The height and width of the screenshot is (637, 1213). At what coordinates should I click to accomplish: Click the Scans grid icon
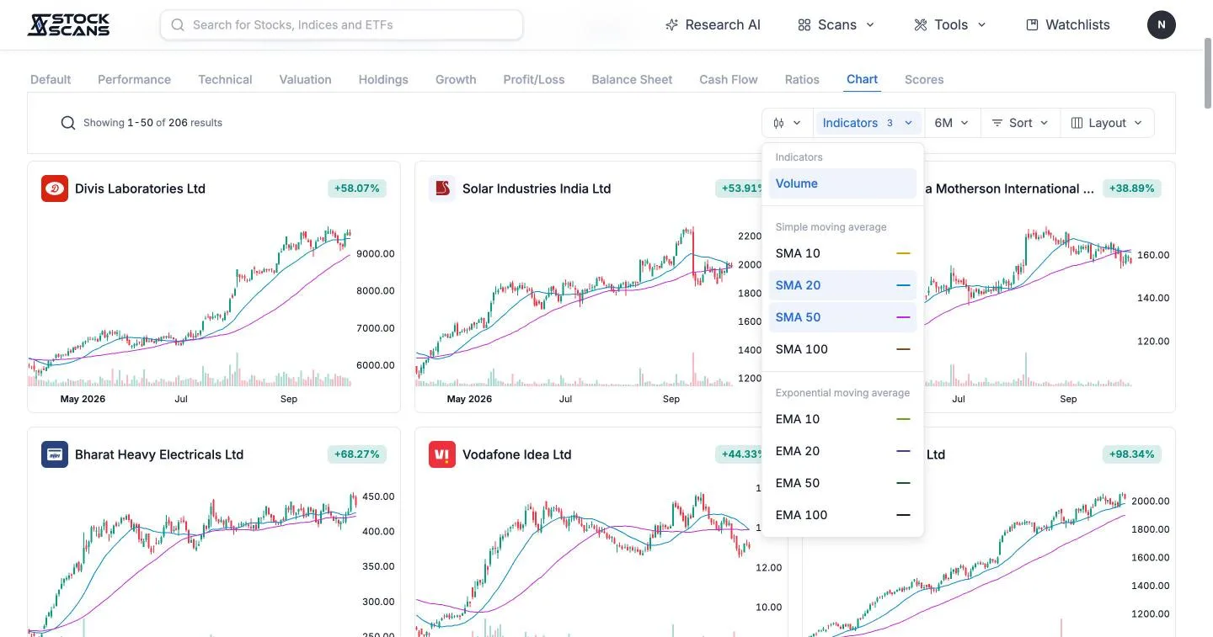(x=804, y=25)
